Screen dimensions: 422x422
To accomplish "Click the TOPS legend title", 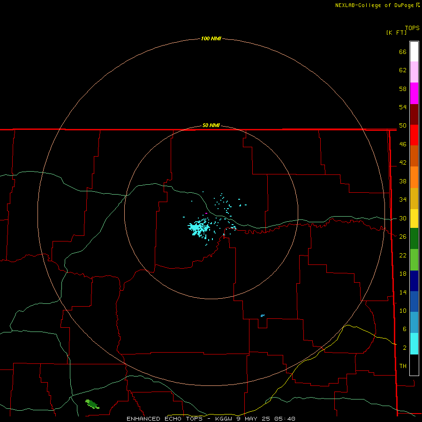I will [412, 28].
